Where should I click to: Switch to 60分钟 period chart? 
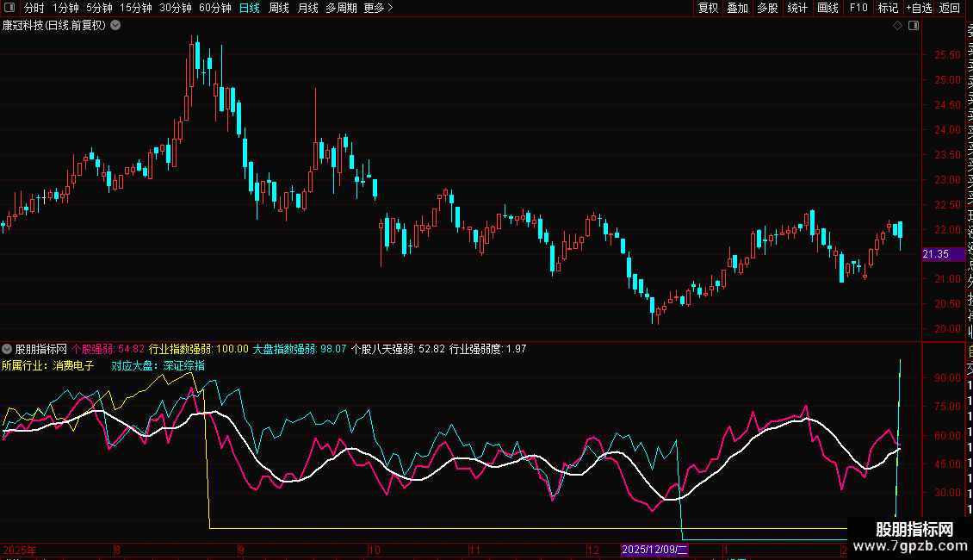click(214, 8)
